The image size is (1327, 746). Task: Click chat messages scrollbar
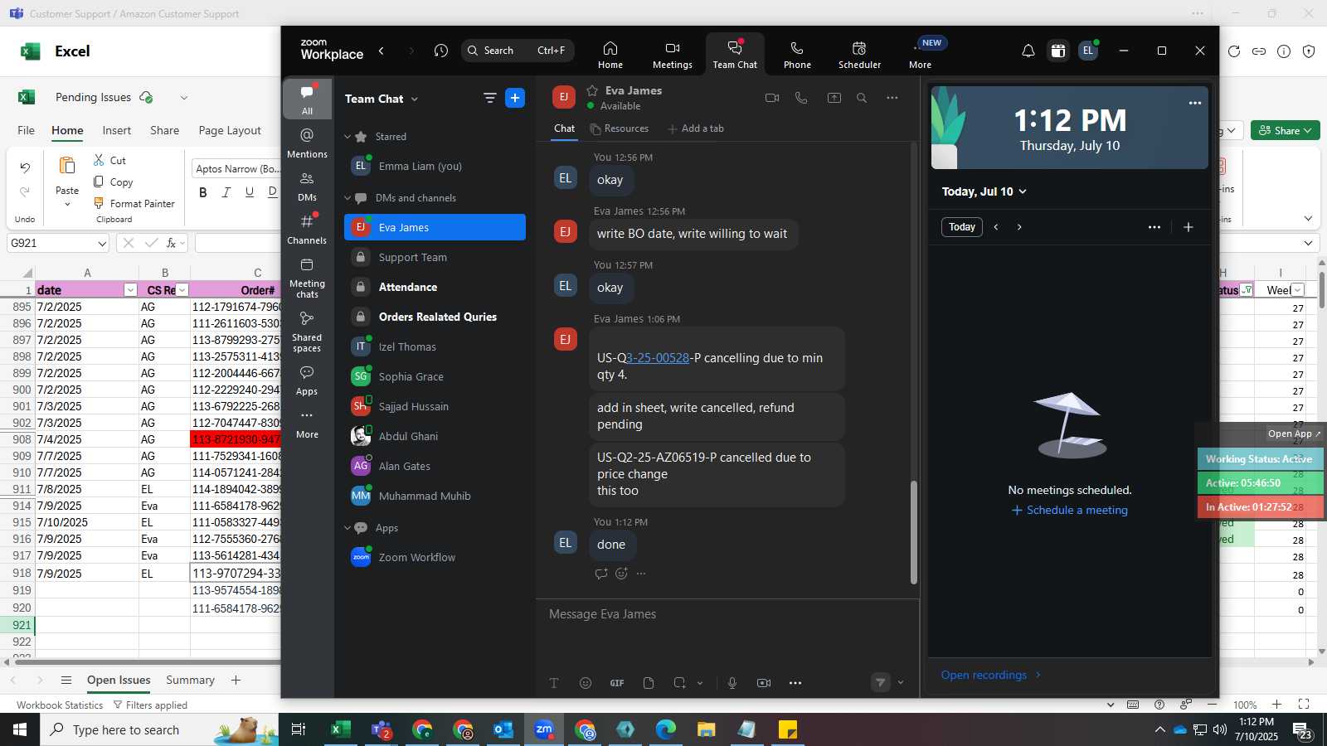(914, 532)
